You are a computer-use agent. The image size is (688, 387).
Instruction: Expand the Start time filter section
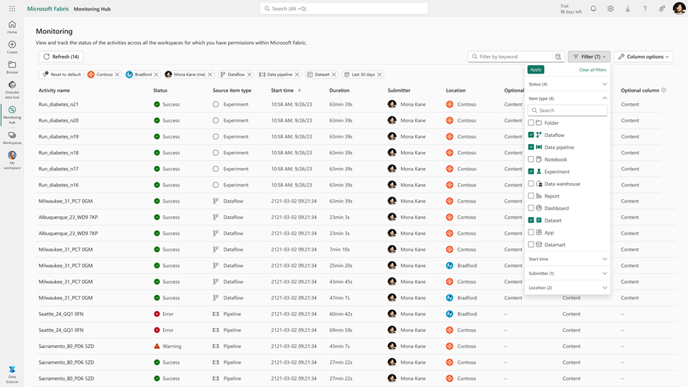click(567, 259)
